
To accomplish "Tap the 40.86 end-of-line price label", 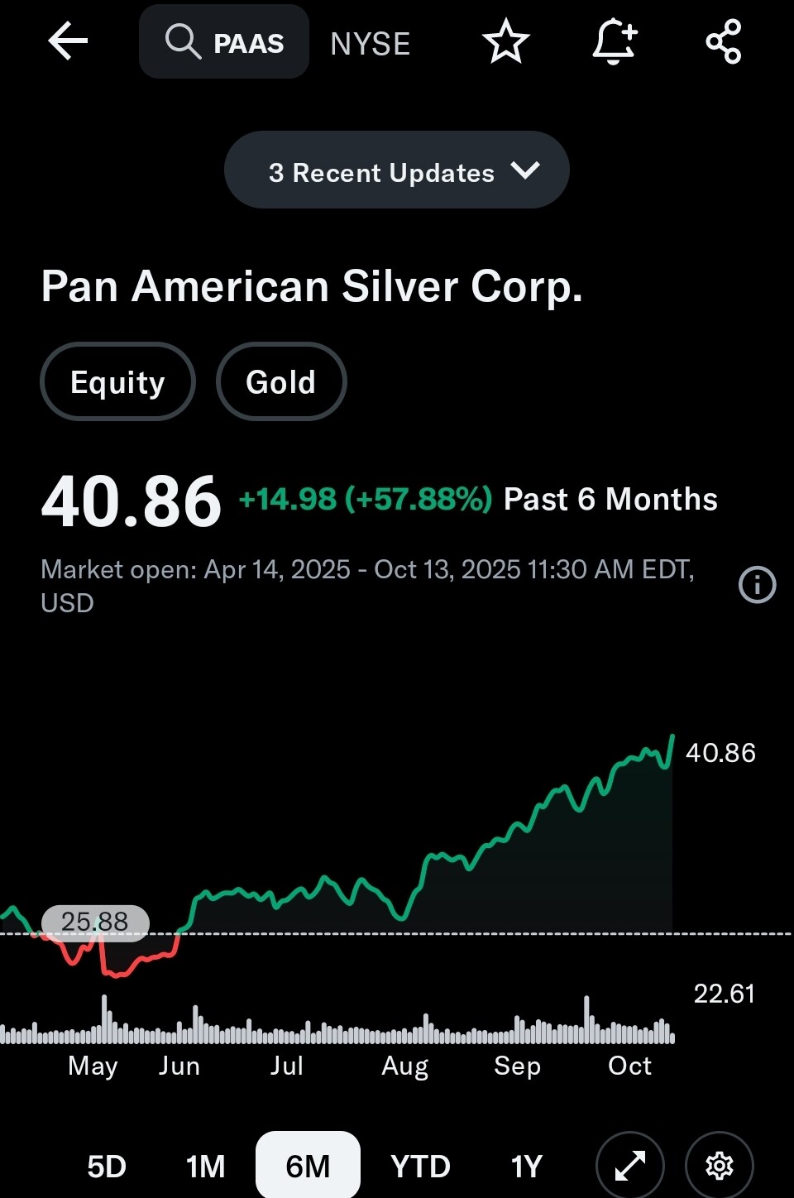I will coord(720,753).
